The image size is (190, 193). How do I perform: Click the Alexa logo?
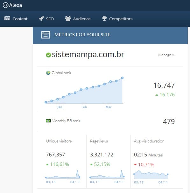(12, 5)
